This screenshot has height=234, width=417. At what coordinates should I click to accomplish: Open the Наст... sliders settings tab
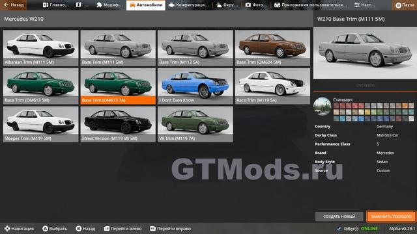tap(365, 5)
